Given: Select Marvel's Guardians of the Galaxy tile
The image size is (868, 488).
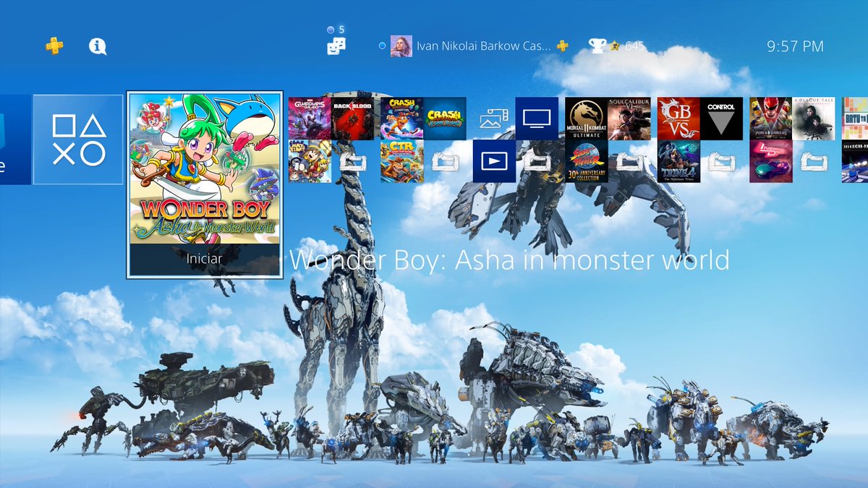Looking at the screenshot, I should pos(310,119).
